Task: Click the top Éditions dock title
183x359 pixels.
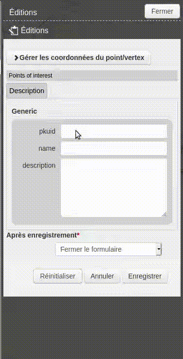Action: [x=23, y=12]
